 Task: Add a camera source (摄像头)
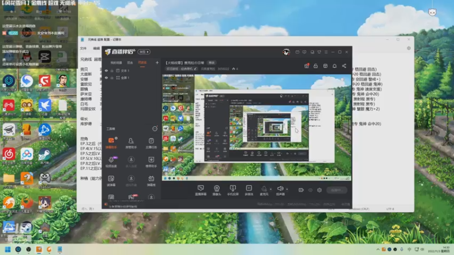pyautogui.click(x=217, y=190)
